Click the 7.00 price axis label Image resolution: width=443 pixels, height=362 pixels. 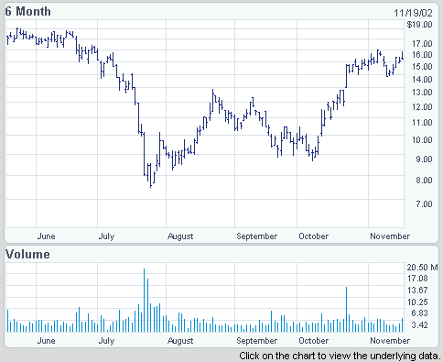pyautogui.click(x=424, y=203)
